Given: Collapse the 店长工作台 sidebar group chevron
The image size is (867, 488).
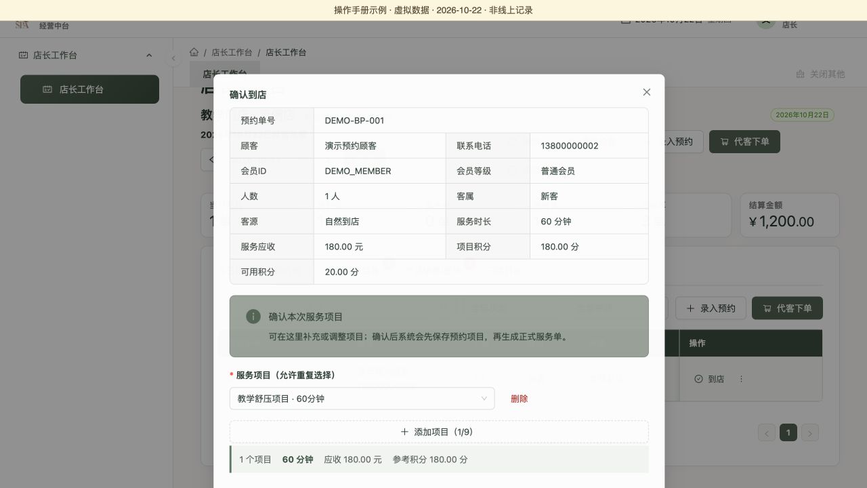Looking at the screenshot, I should point(149,56).
